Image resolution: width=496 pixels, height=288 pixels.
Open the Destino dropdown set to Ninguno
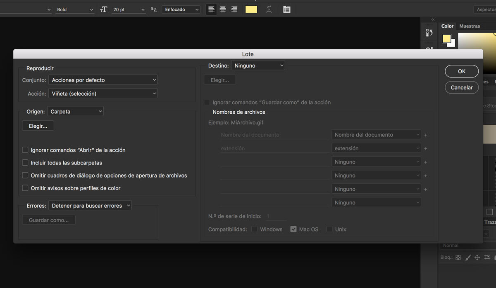[258, 65]
